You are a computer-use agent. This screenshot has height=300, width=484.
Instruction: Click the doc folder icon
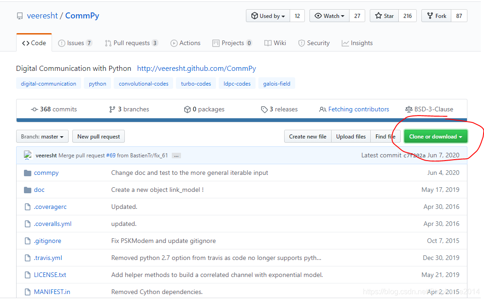[28, 190]
